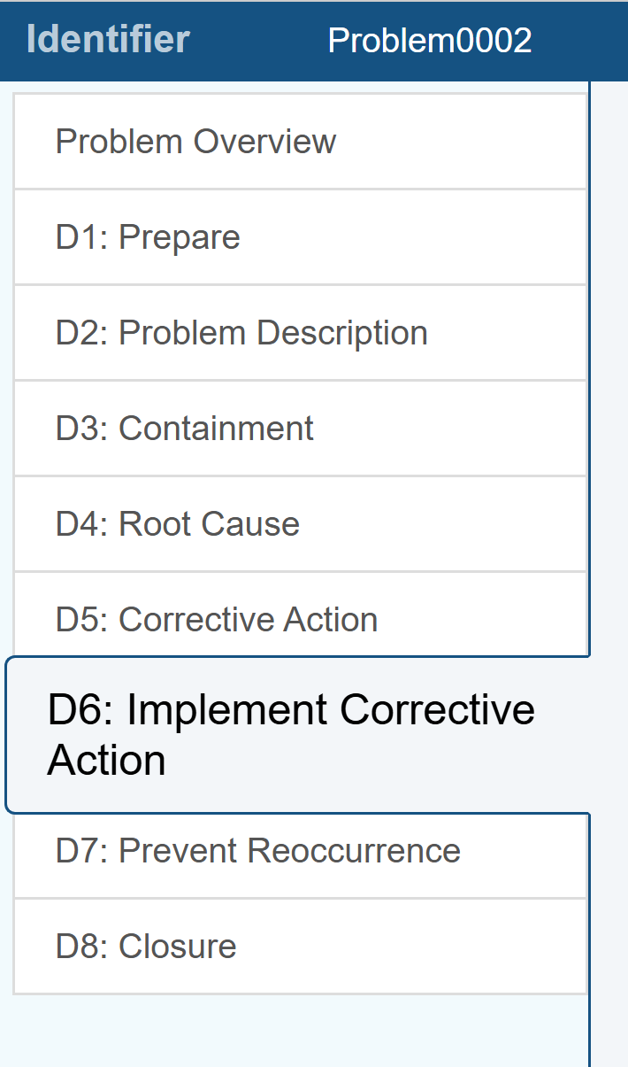Select the Problem0002 identifier value
The height and width of the screenshot is (1067, 628).
coord(430,41)
